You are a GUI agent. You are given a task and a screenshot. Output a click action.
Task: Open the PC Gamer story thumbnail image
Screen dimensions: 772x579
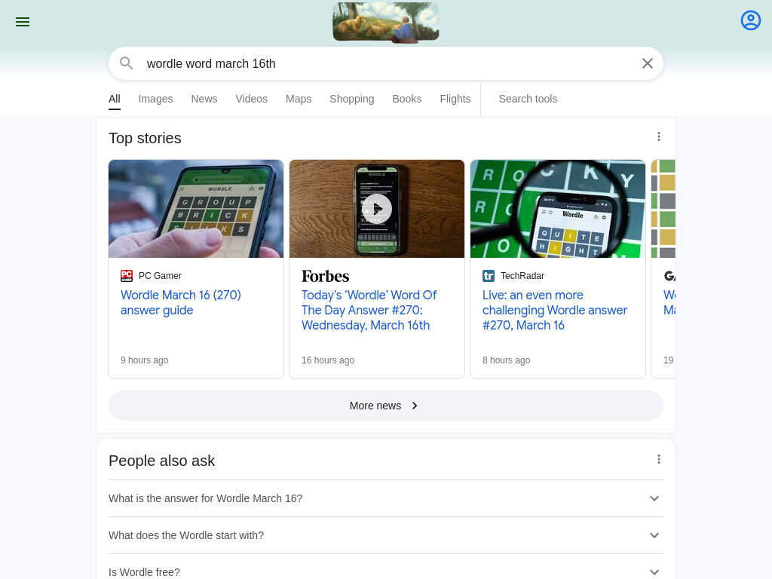pos(196,209)
